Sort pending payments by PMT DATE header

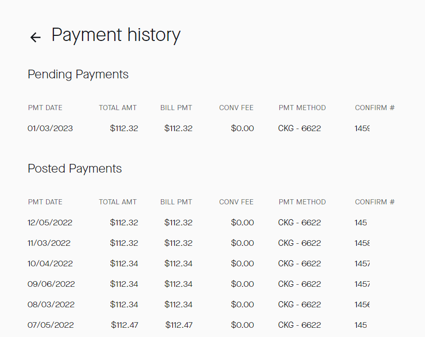pos(45,108)
